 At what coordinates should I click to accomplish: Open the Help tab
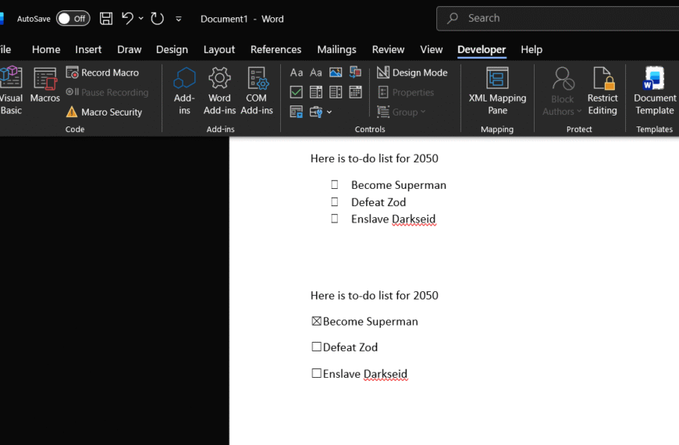click(x=531, y=49)
